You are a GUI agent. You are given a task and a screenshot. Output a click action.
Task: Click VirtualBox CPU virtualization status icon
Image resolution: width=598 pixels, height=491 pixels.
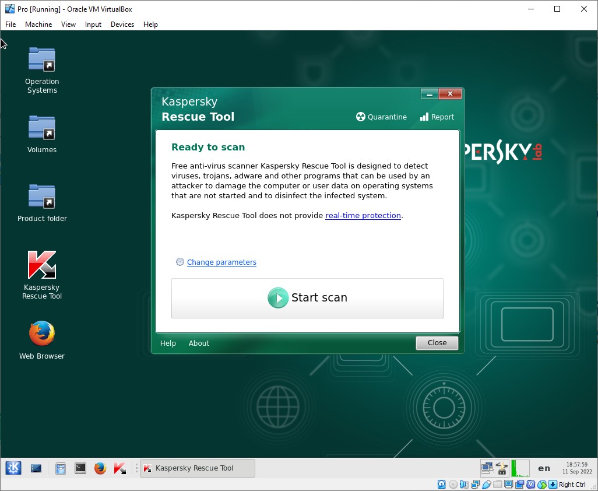[530, 485]
